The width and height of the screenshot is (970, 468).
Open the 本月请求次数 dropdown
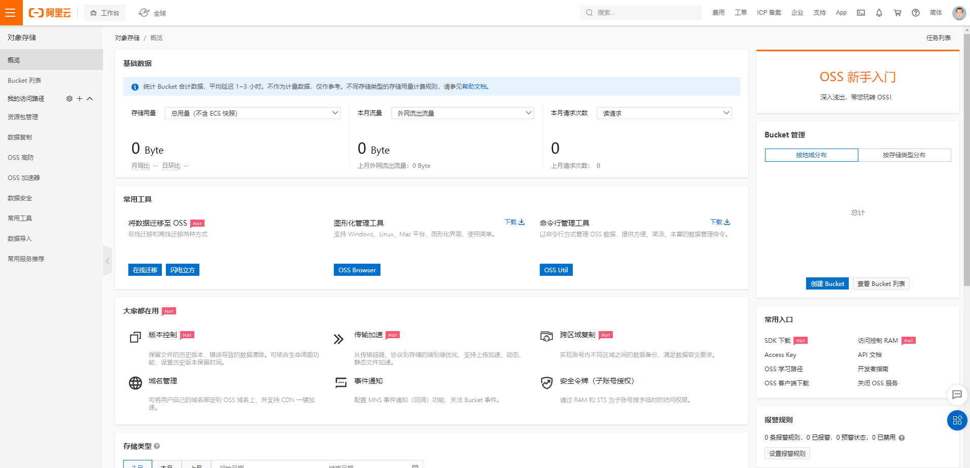point(664,113)
